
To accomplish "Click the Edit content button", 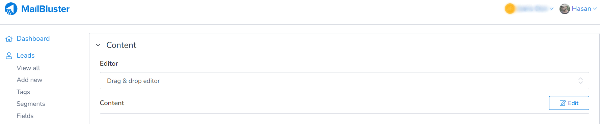I will click(x=569, y=103).
